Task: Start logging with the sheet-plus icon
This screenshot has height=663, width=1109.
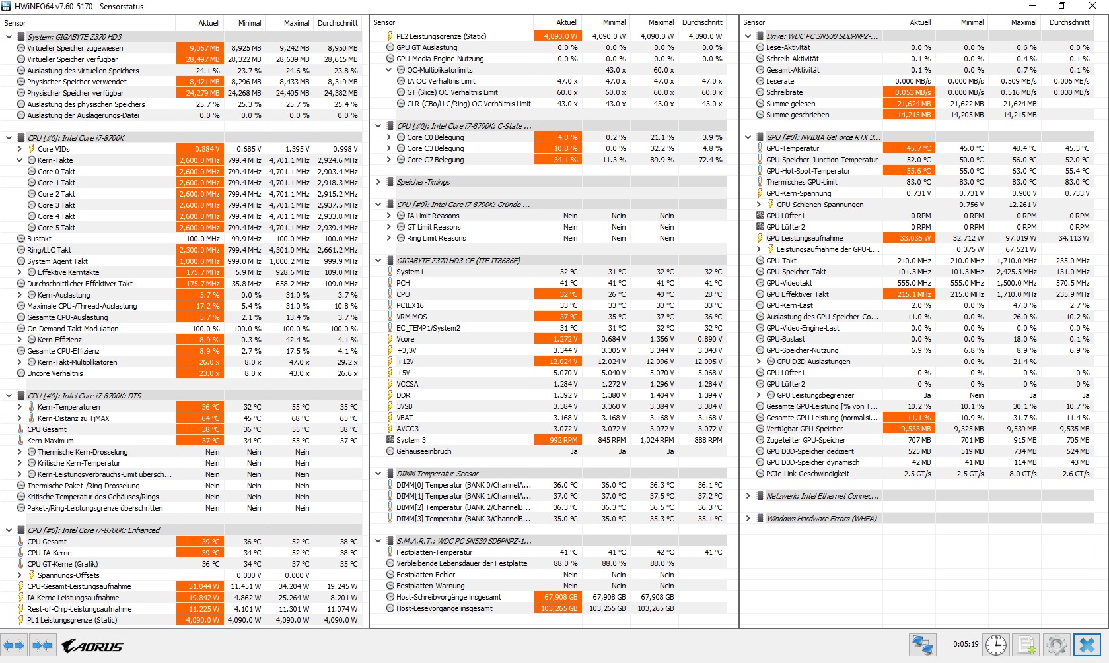Action: point(1026,645)
